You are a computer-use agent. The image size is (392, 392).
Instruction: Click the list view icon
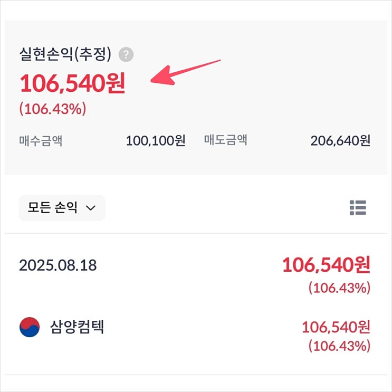click(x=358, y=208)
